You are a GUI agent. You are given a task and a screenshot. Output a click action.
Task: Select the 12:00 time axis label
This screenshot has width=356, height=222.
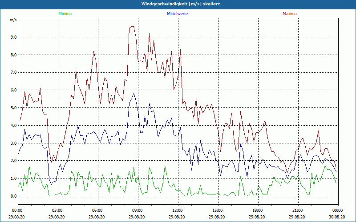point(178,210)
